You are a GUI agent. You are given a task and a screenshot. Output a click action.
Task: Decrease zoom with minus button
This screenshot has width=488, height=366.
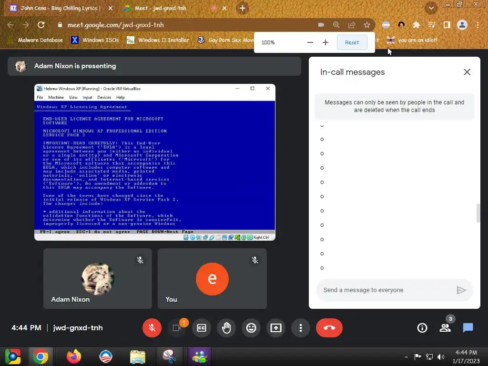click(310, 42)
